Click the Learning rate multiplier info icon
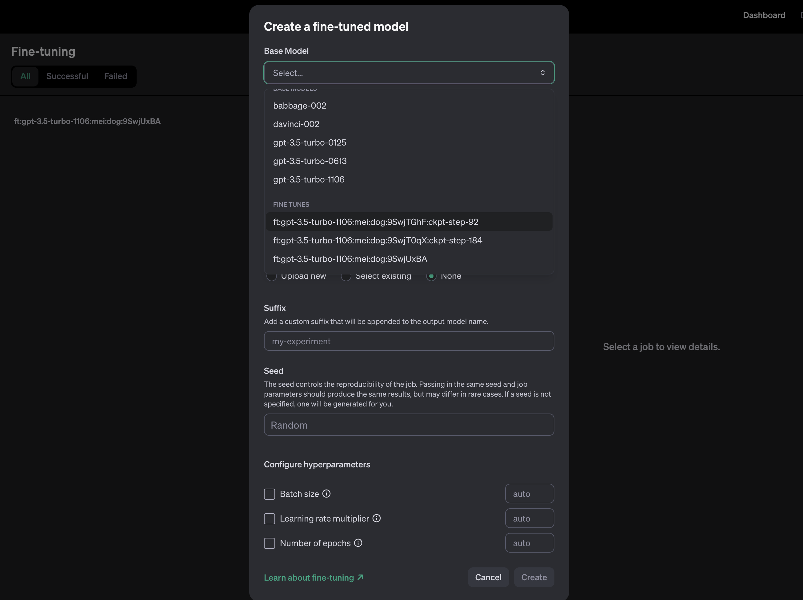Image resolution: width=803 pixels, height=600 pixels. point(377,518)
